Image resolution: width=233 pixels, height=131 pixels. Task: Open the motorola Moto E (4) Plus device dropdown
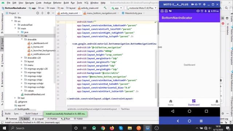tap(141, 8)
